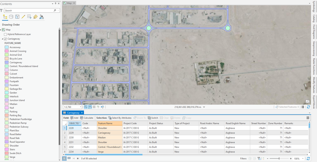Image resolution: width=317 pixels, height=162 pixels.
Task: Open the map pop-up notification icon
Action: pyautogui.click(x=307, y=102)
